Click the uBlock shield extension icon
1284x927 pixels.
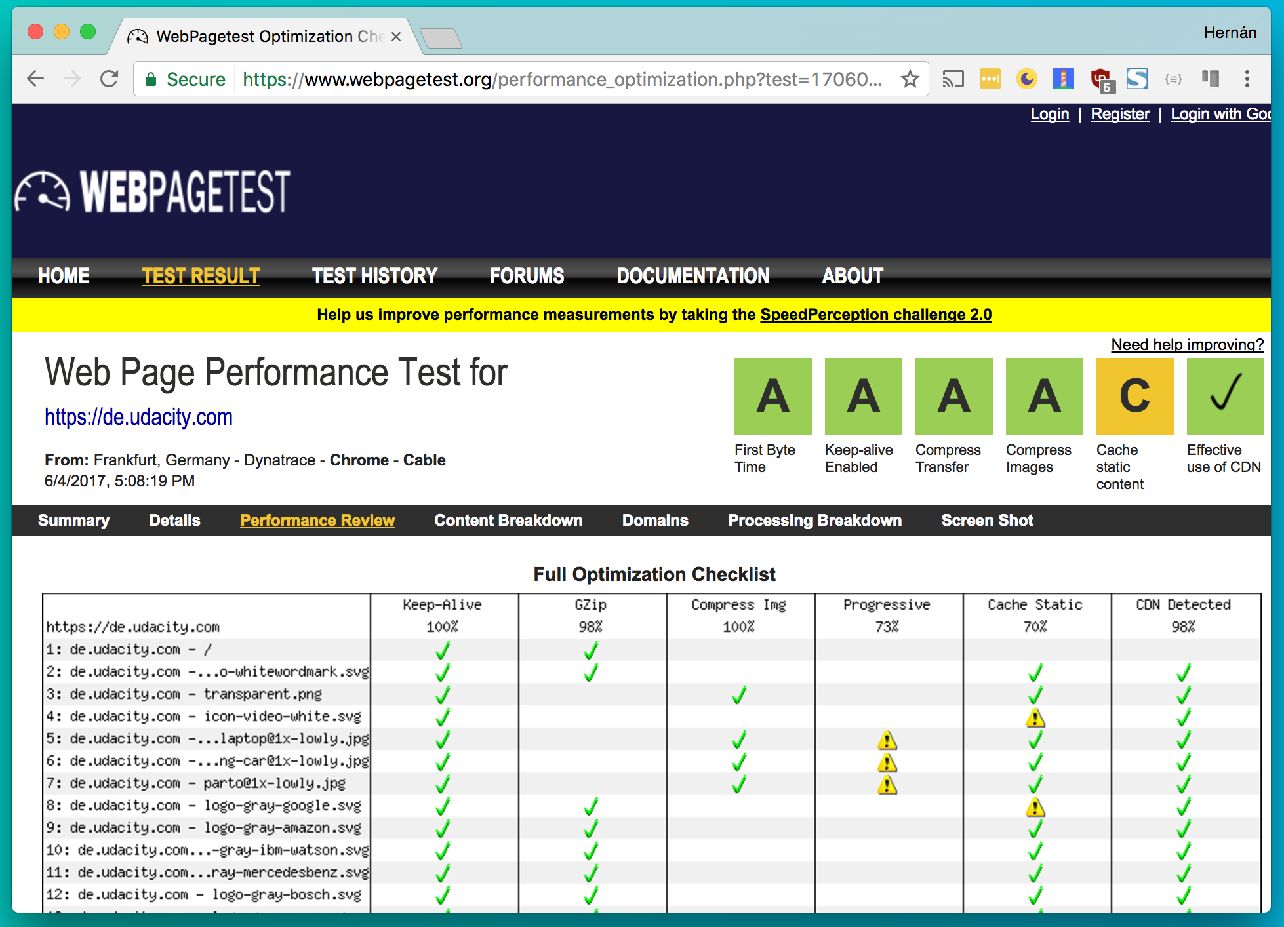click(1101, 79)
